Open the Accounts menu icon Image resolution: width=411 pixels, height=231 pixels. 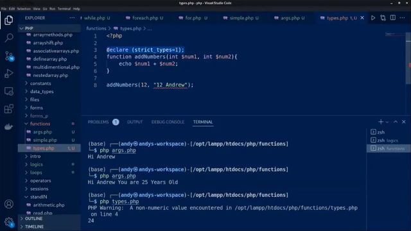point(8,204)
